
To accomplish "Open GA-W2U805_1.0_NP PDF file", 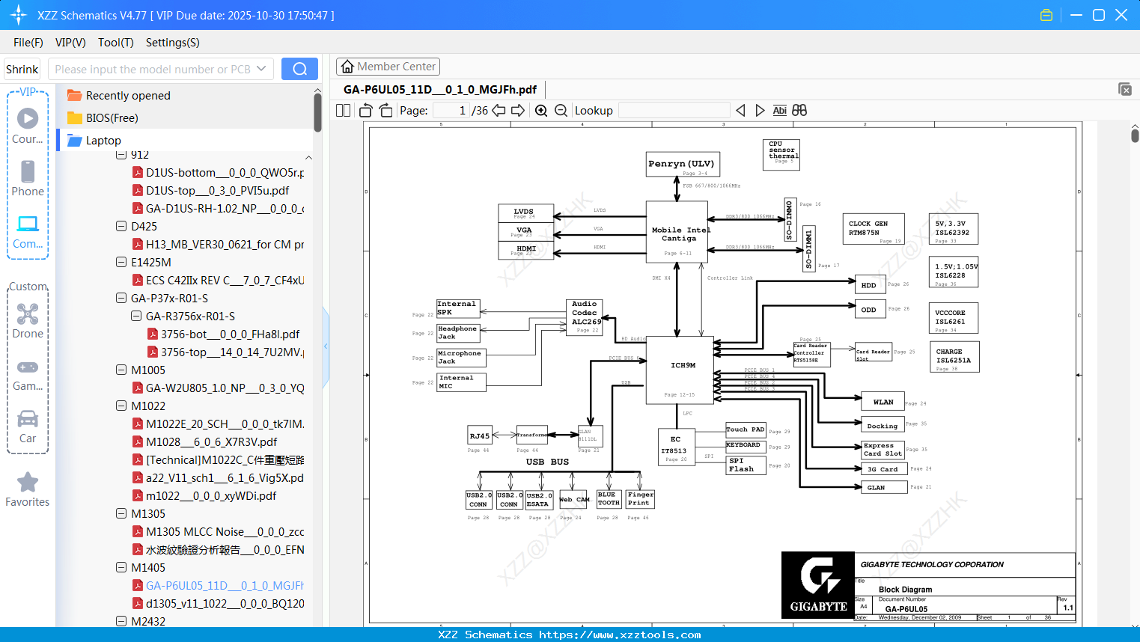I will coord(219,388).
